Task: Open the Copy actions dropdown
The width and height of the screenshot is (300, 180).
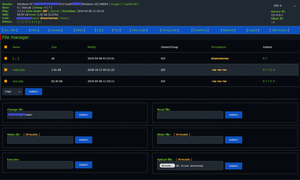Action: (x=12, y=91)
